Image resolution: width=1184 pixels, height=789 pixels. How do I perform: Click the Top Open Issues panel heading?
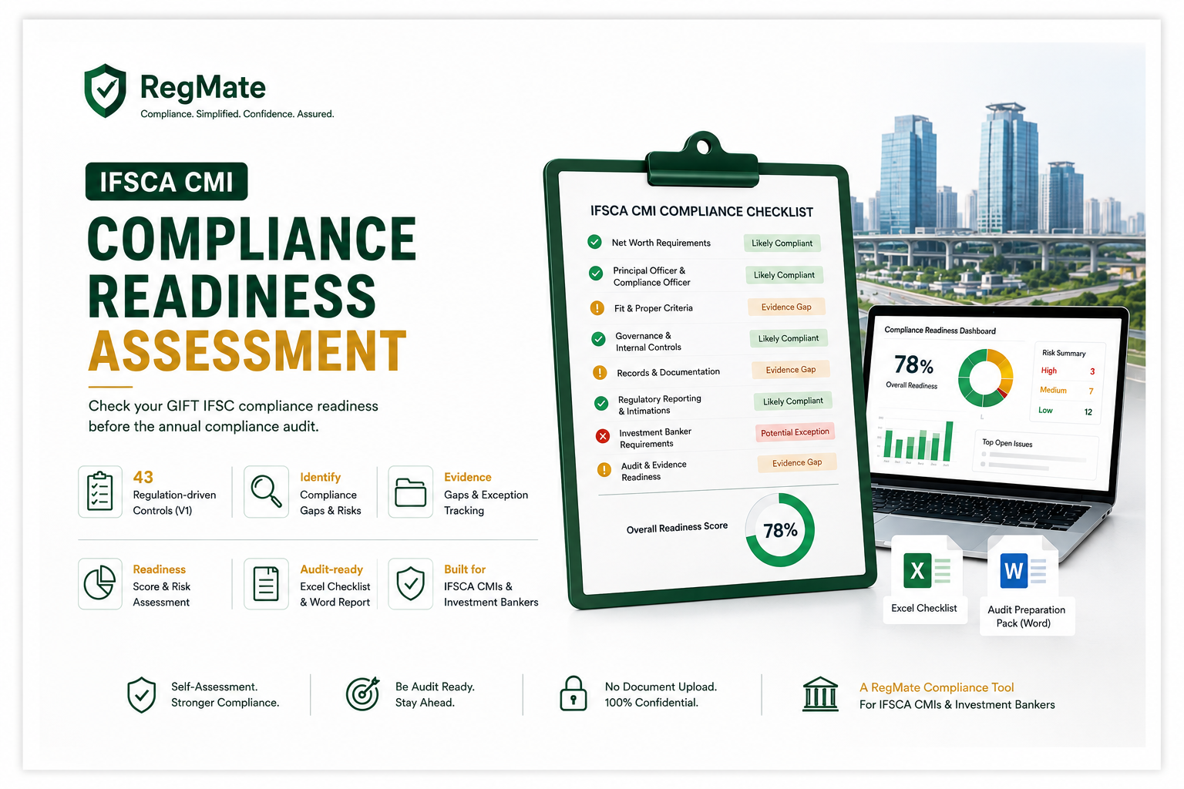[x=1007, y=443]
